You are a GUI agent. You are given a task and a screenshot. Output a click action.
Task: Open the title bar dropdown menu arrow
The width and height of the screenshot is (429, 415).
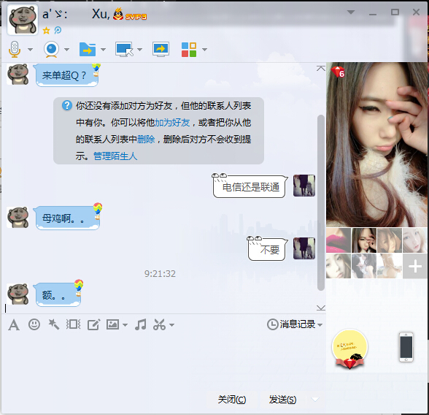click(351, 12)
